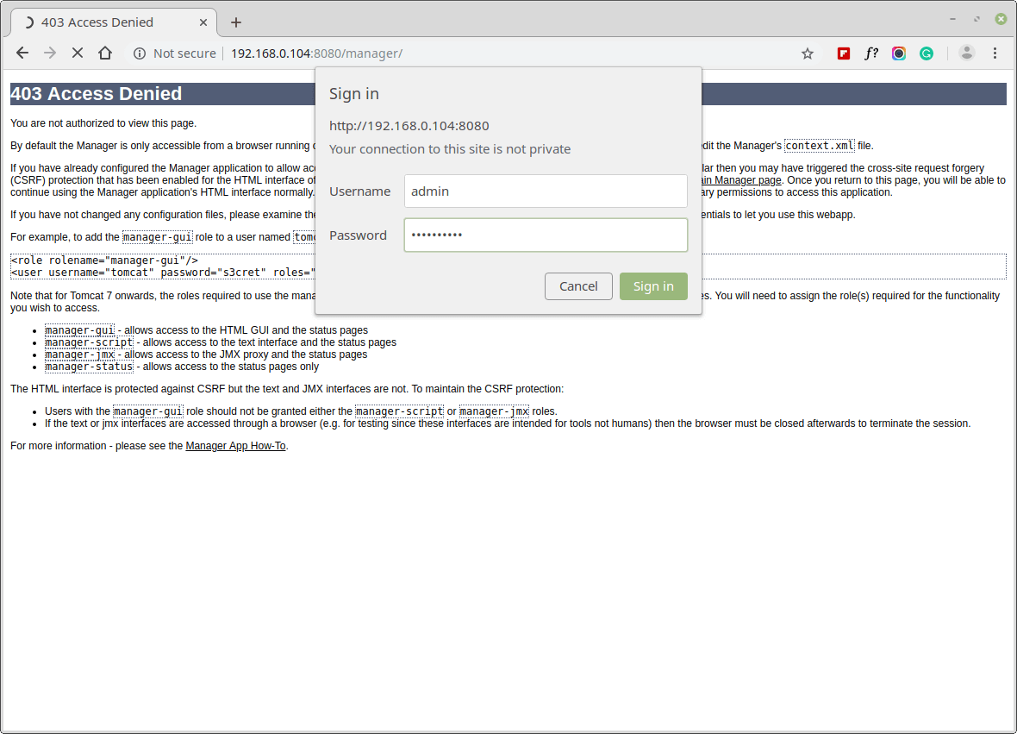Click the role rolename code line
Screen dimensions: 1017x734
point(104,260)
